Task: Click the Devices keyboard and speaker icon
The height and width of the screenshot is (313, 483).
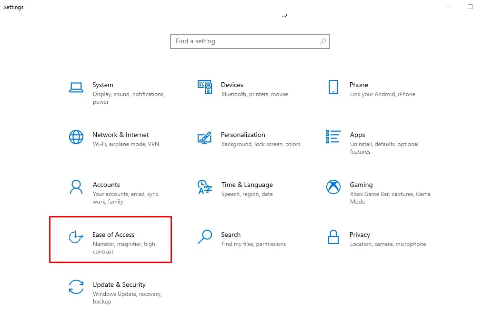Action: tap(205, 87)
